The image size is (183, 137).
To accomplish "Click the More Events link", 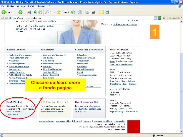I will click(x=132, y=112).
